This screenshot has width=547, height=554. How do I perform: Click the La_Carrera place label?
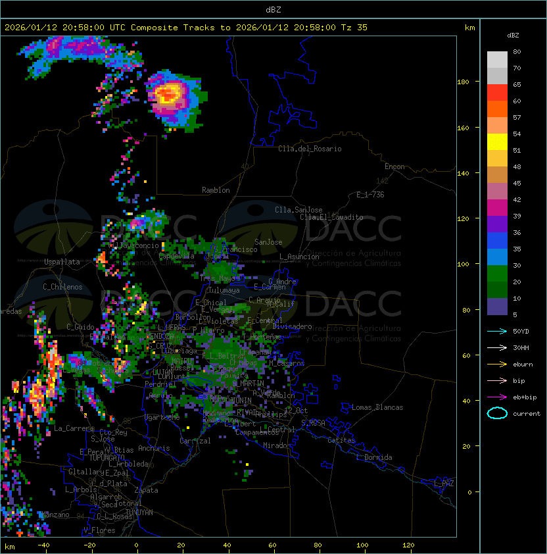[74, 428]
